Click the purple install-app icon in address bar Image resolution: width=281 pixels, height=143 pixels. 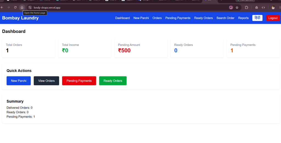[231, 7]
